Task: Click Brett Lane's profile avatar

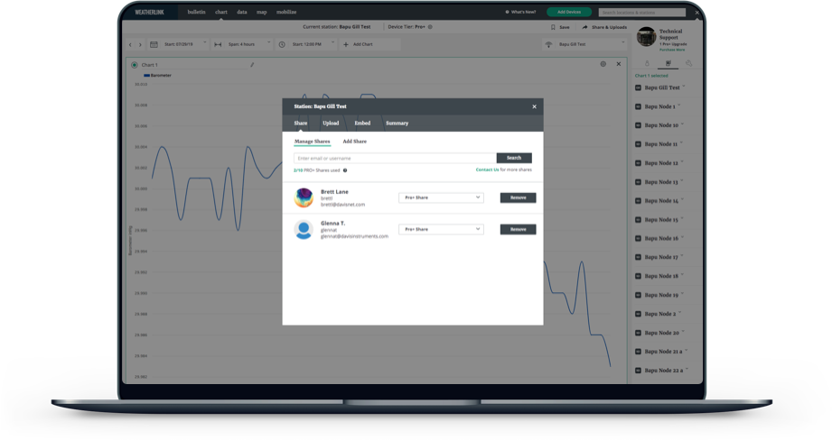Action: click(x=304, y=197)
